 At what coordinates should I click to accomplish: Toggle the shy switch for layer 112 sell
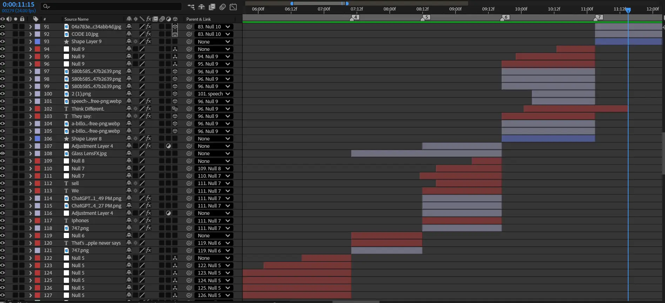point(129,183)
